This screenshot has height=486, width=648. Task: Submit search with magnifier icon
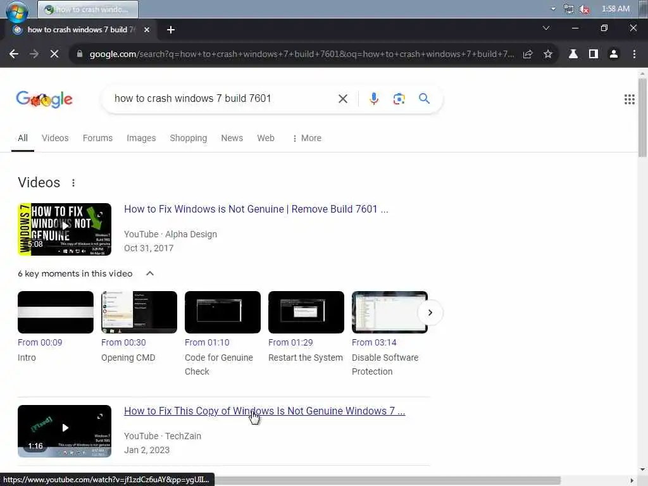[x=424, y=98]
